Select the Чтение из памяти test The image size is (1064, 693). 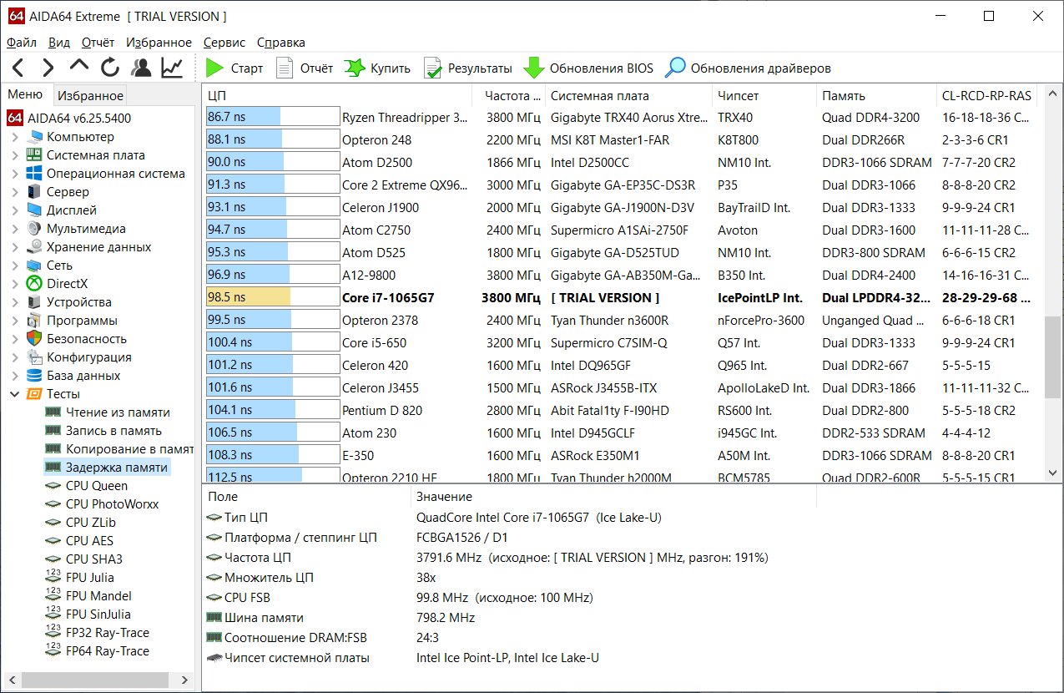(108, 412)
